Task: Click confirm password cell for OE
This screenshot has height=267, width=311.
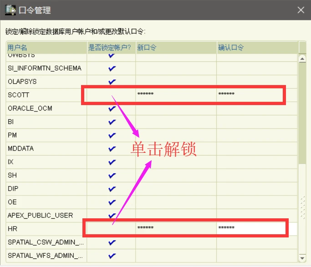Action: click(257, 202)
